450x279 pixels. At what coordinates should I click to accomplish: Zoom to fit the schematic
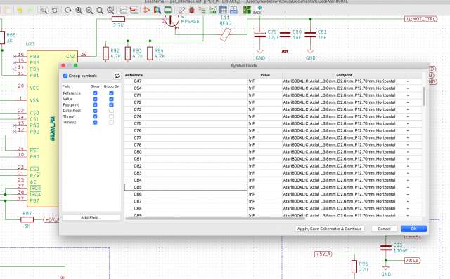tap(100, 11)
